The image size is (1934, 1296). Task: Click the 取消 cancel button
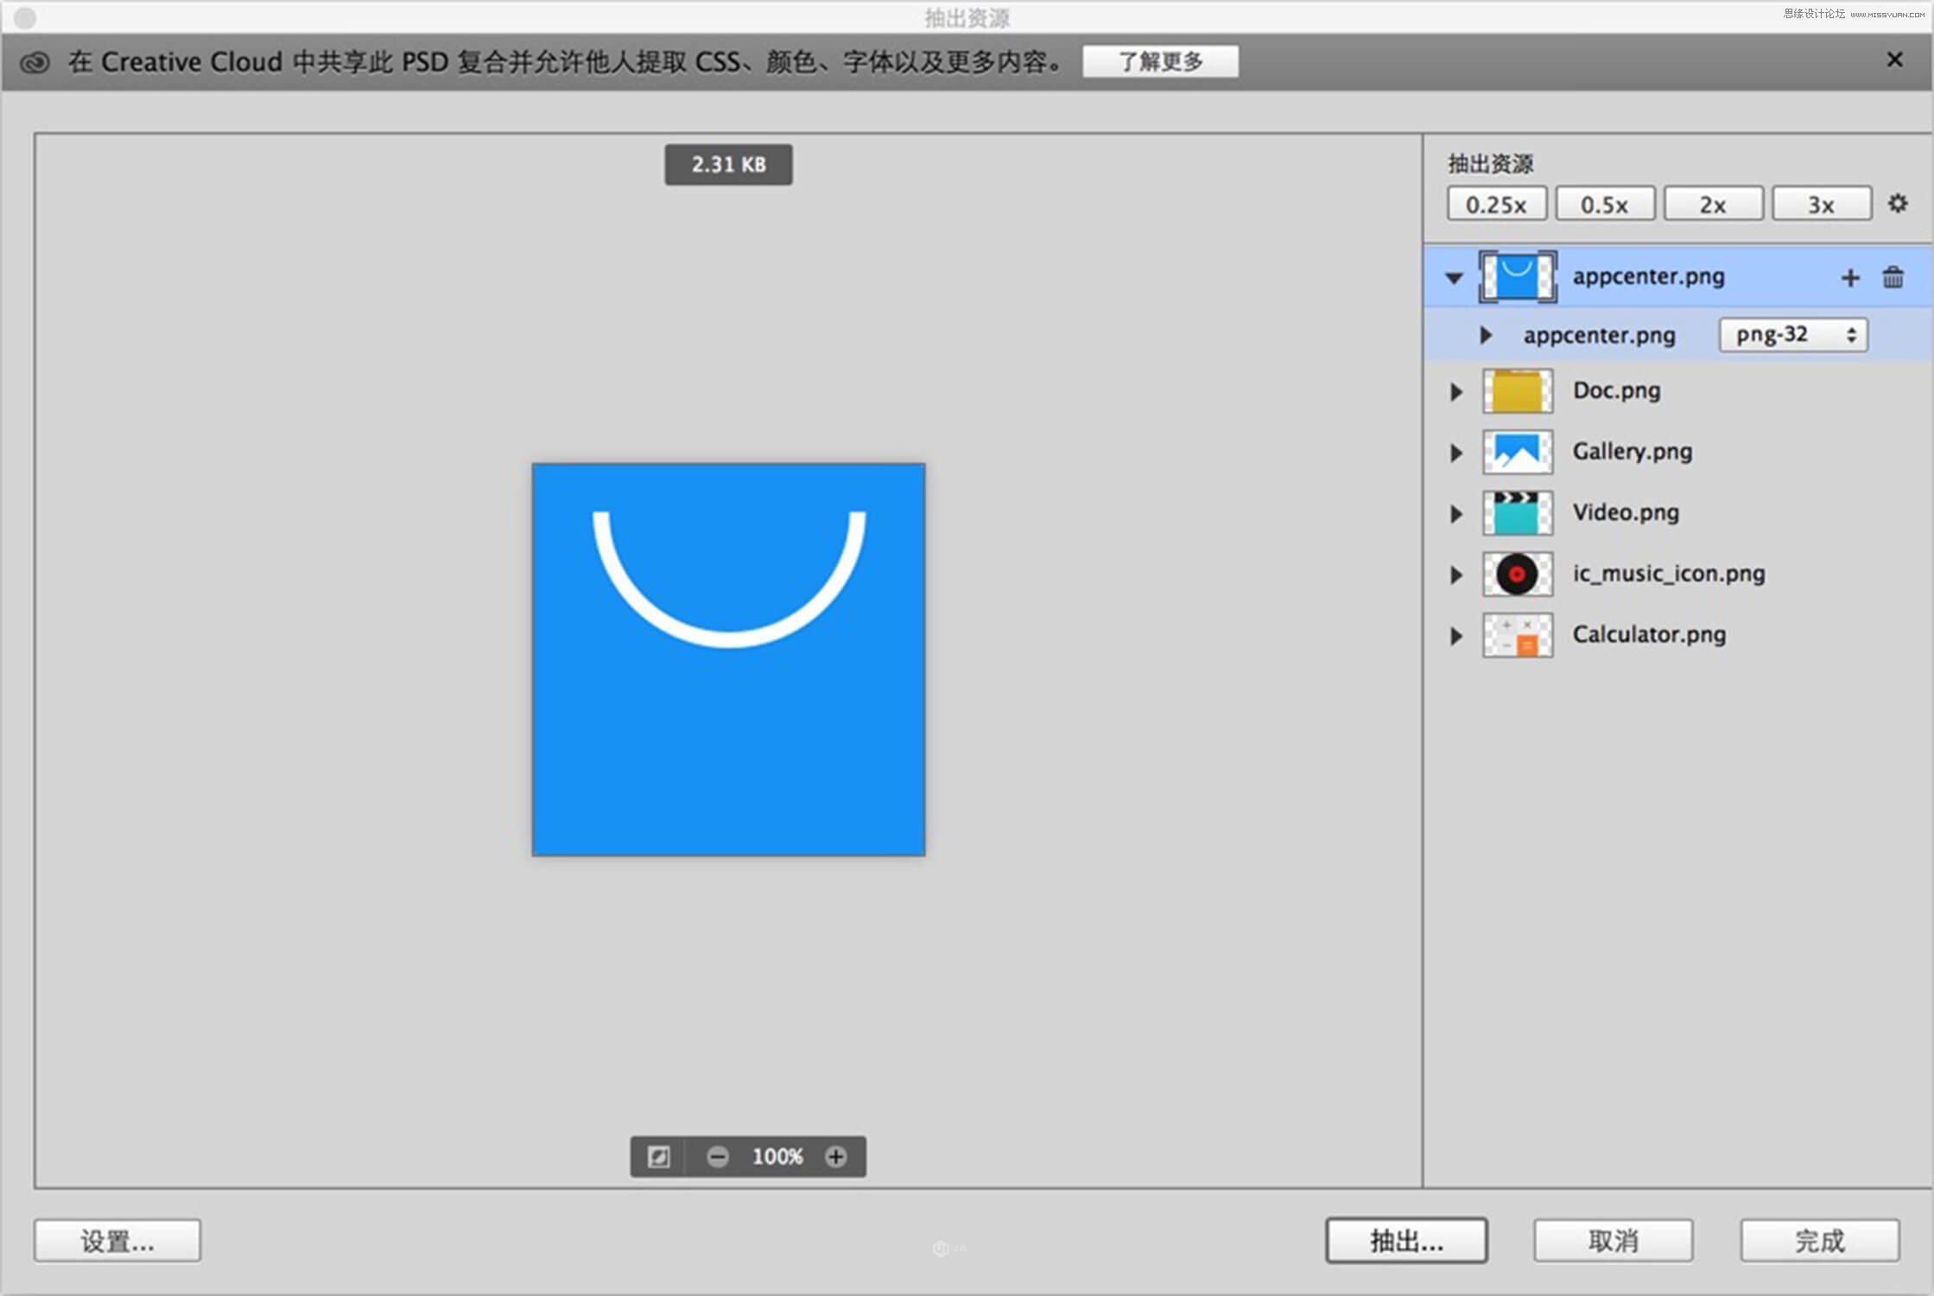1613,1242
